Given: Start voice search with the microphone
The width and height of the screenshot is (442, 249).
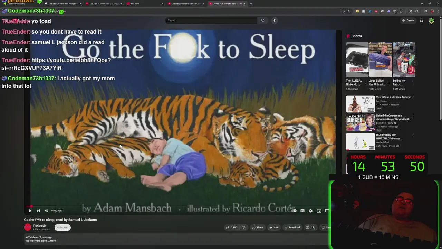Looking at the screenshot, I should click(275, 20).
